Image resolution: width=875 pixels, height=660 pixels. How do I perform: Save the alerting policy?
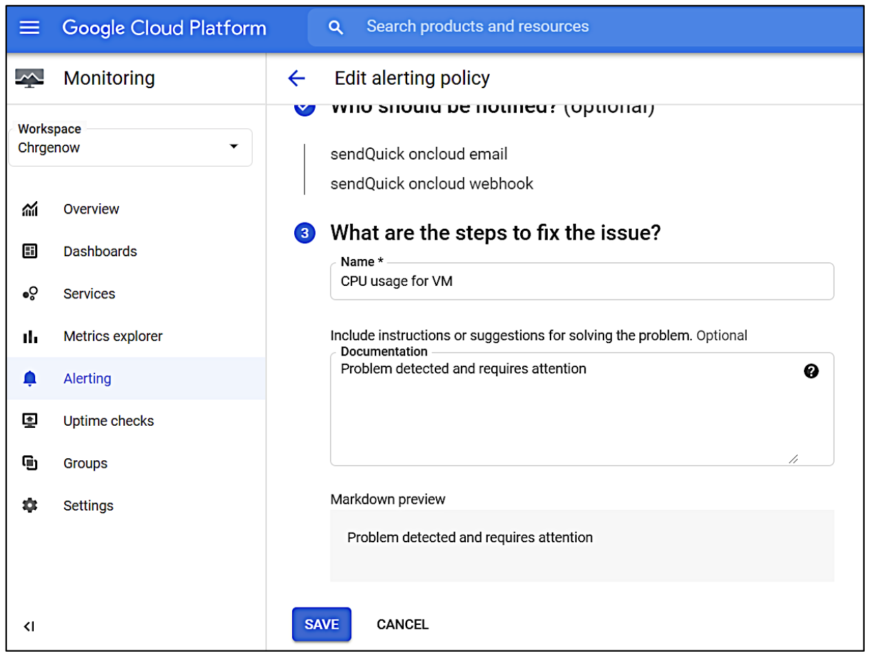pos(321,624)
